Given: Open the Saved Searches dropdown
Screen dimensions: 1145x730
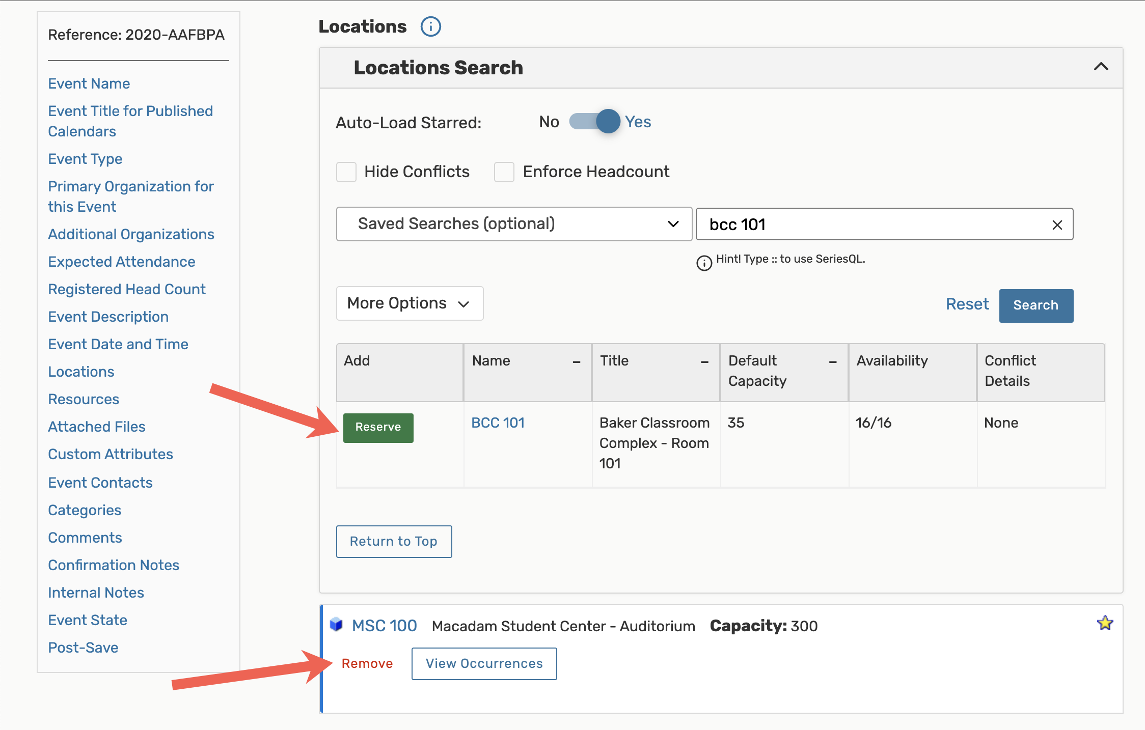Looking at the screenshot, I should pyautogui.click(x=513, y=224).
